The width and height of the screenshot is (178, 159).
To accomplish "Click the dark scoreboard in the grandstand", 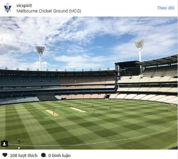I will [131, 70].
